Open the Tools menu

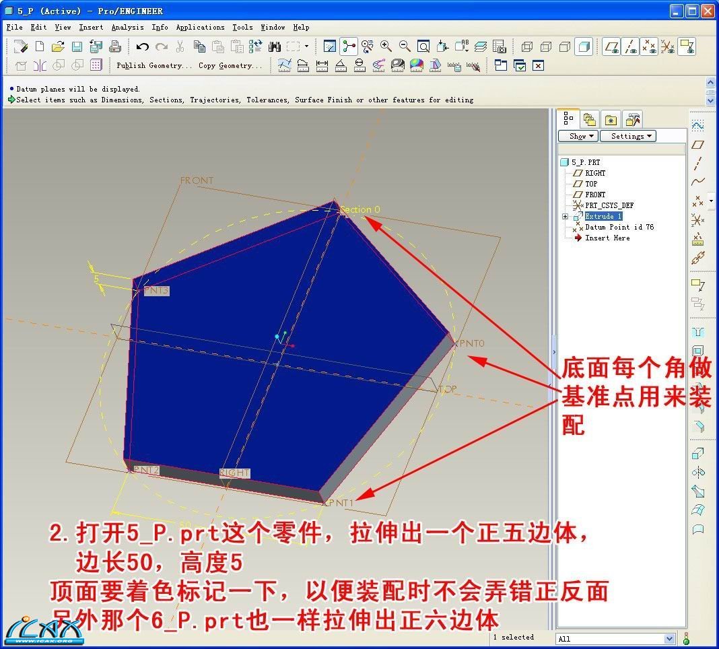[x=242, y=28]
